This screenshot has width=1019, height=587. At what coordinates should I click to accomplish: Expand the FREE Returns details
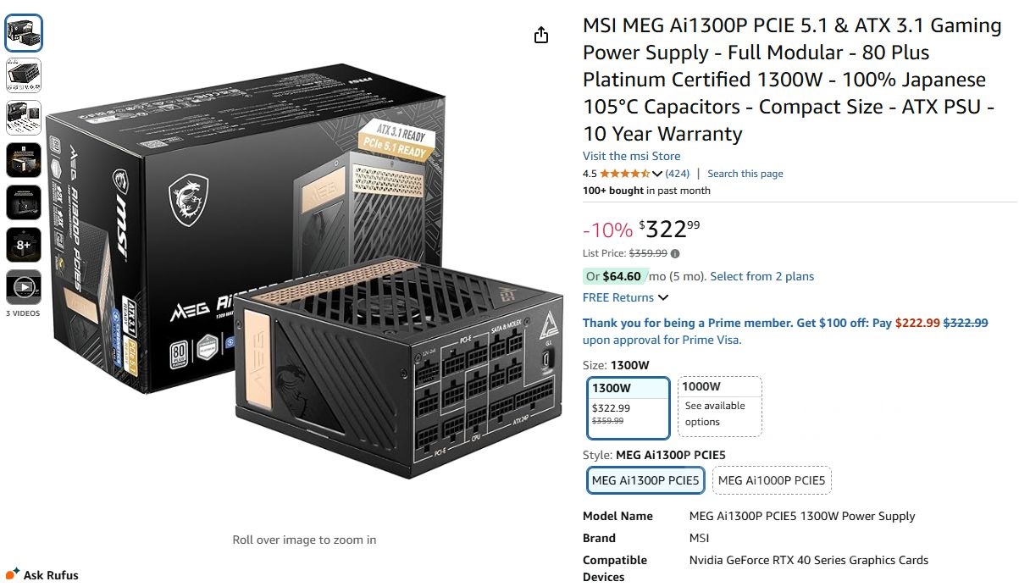(x=626, y=297)
